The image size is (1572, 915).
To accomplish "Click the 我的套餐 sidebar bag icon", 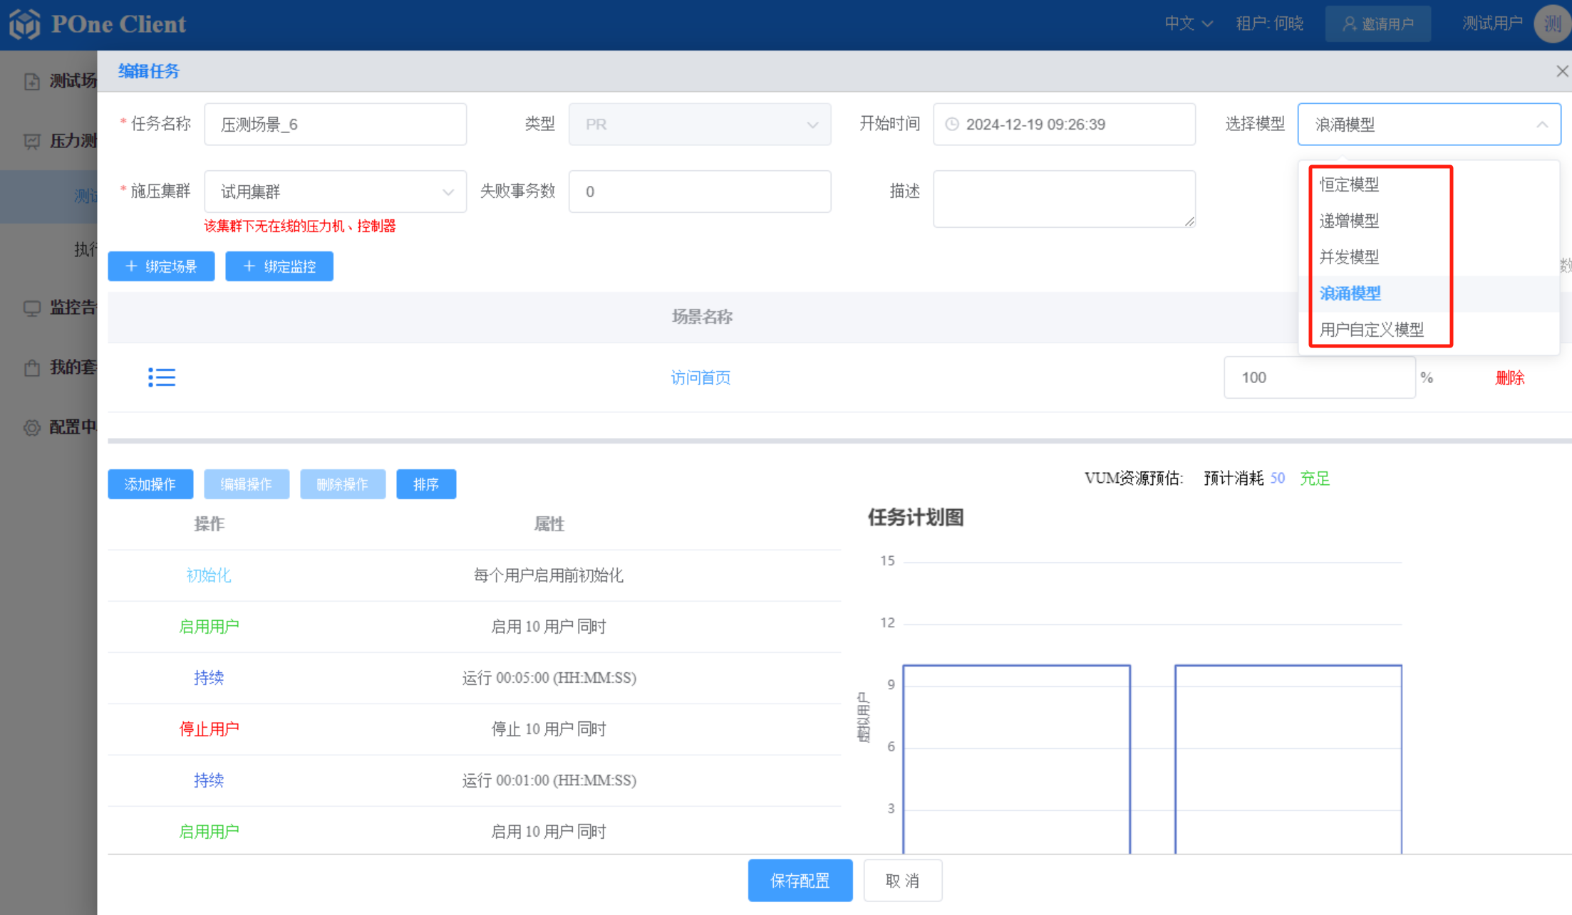I will point(32,367).
